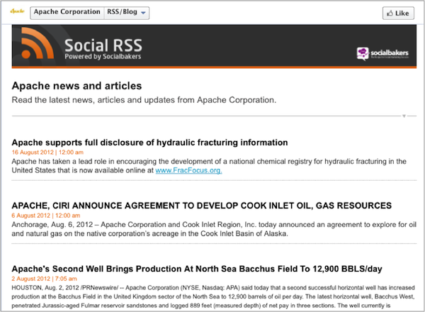The width and height of the screenshot is (425, 312).
Task: Click 'Apache has taken a lead role' summary
Action: pos(209,166)
